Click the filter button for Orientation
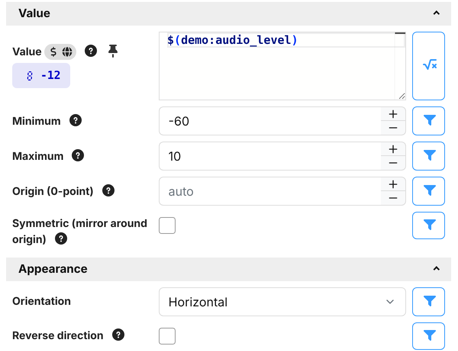 click(429, 302)
